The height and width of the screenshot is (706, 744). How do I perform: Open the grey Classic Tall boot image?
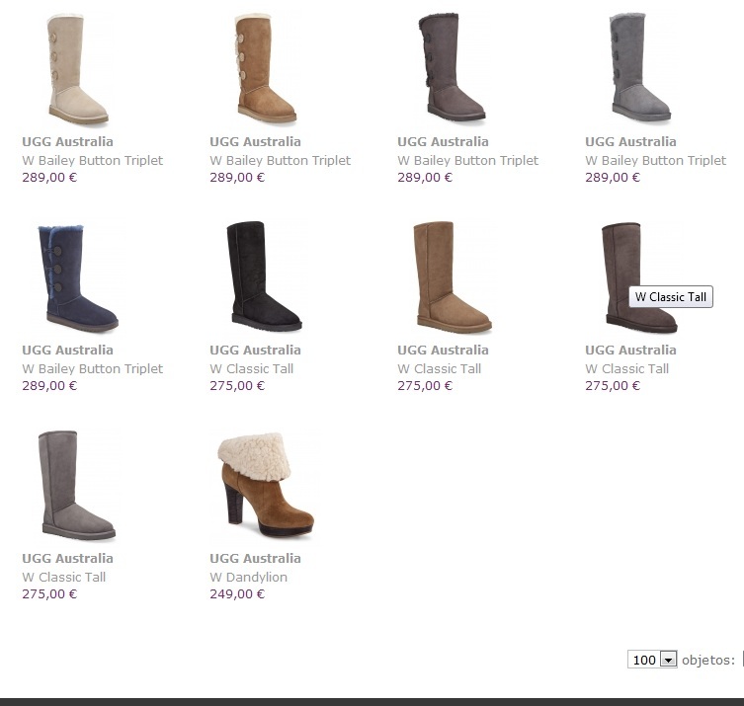[x=77, y=486]
